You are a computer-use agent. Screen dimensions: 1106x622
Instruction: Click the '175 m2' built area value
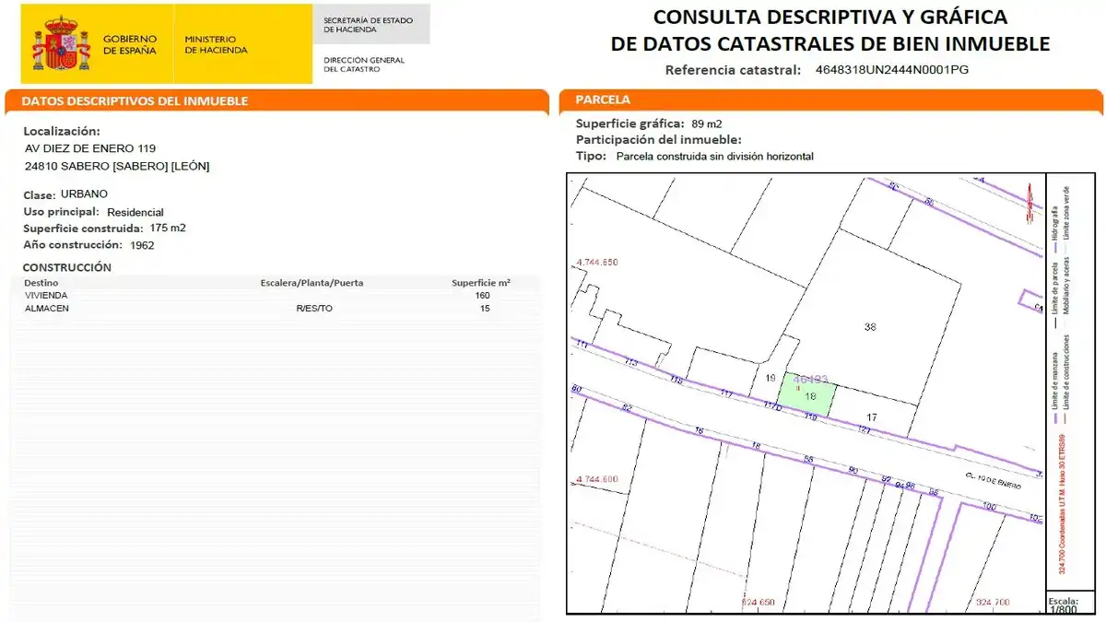[168, 229]
